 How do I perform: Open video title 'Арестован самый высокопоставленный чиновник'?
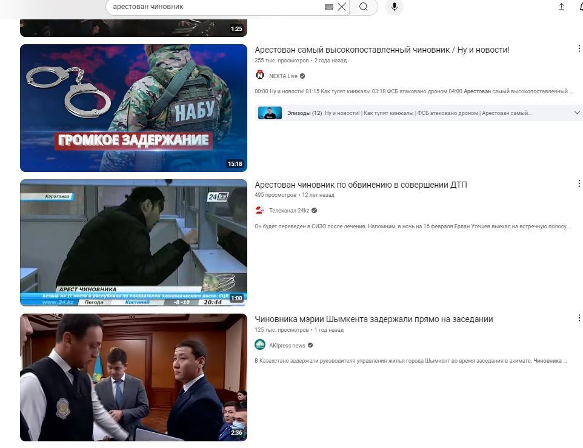(x=382, y=50)
